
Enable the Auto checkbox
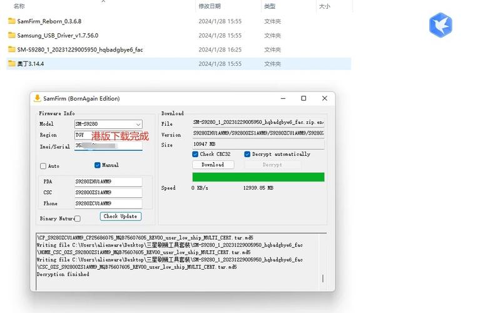[x=43, y=166]
